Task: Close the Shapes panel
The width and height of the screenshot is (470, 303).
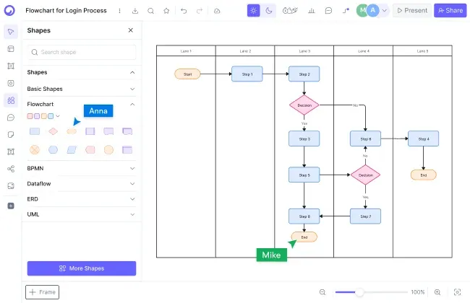Action: click(x=130, y=30)
